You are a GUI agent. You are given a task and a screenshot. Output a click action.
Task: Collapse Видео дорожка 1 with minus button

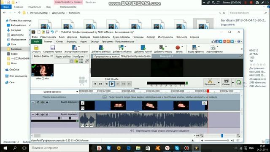coord(33,102)
